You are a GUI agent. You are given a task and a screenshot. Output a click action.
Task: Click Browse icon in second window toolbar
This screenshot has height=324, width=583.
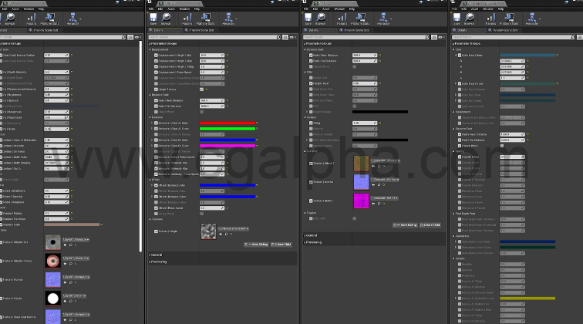click(166, 19)
